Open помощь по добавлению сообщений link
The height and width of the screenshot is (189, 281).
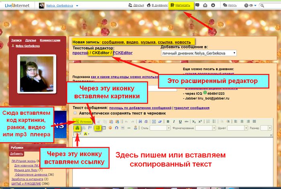[140, 108]
